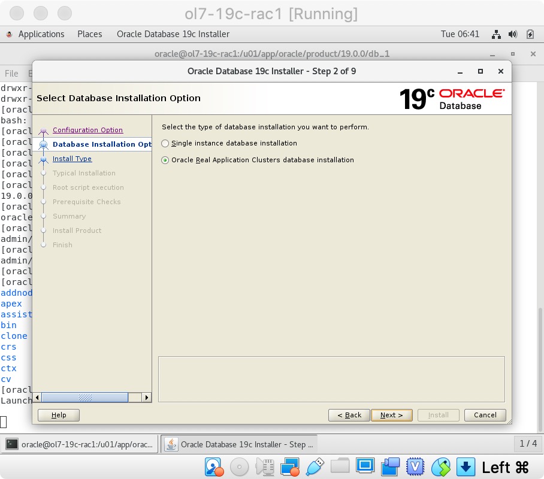Select Oracle Real Application Clusters installation option
The height and width of the screenshot is (479, 544).
click(165, 160)
